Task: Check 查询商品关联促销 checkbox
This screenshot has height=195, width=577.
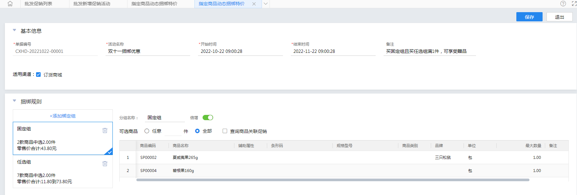Action: tap(225, 131)
